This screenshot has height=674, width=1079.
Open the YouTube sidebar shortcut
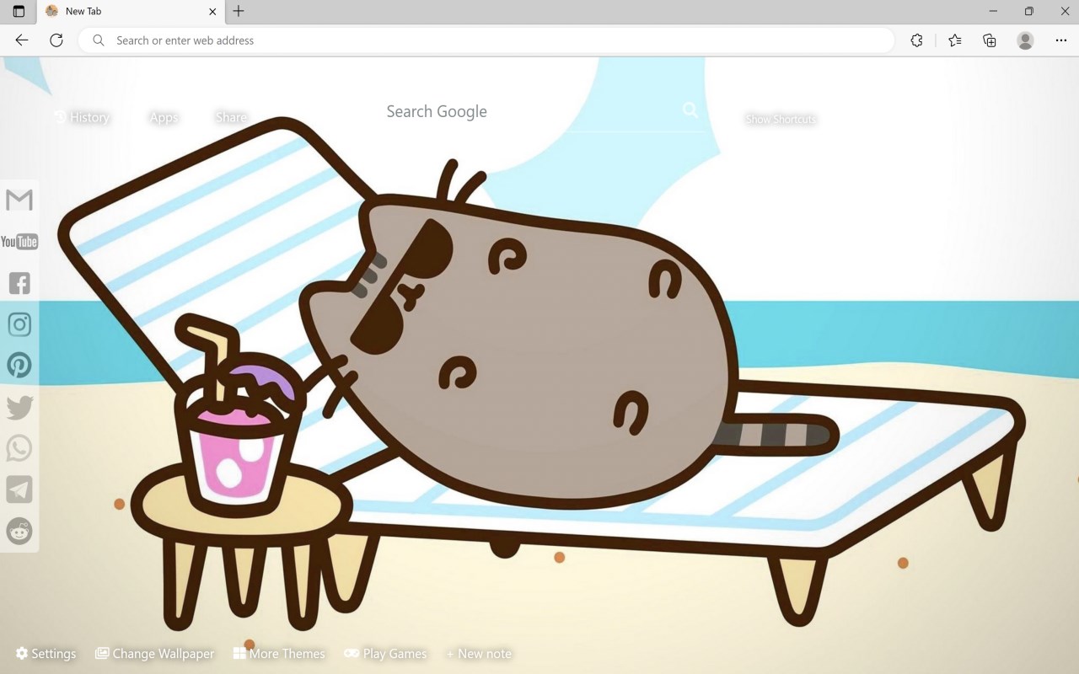click(19, 242)
